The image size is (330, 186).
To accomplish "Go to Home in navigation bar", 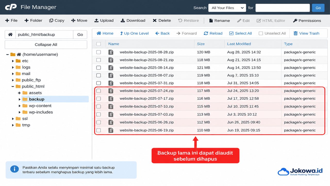I will coord(105,33).
